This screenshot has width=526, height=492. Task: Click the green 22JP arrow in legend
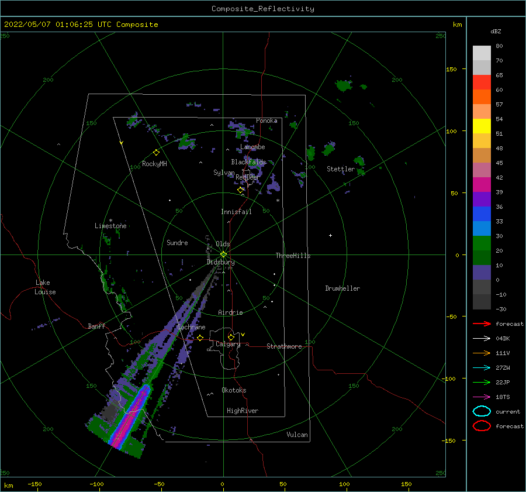point(482,382)
